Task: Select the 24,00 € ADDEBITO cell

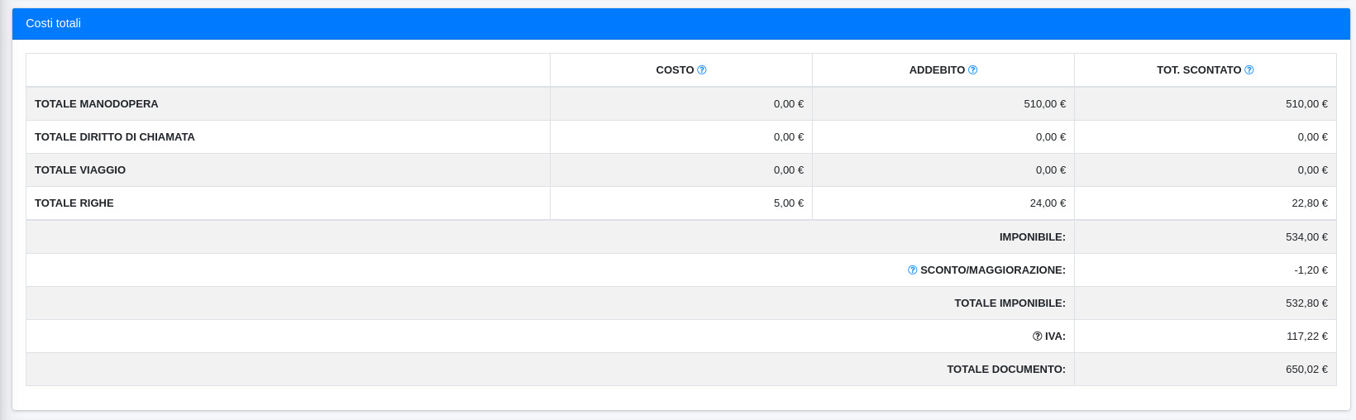Action: pos(1048,203)
